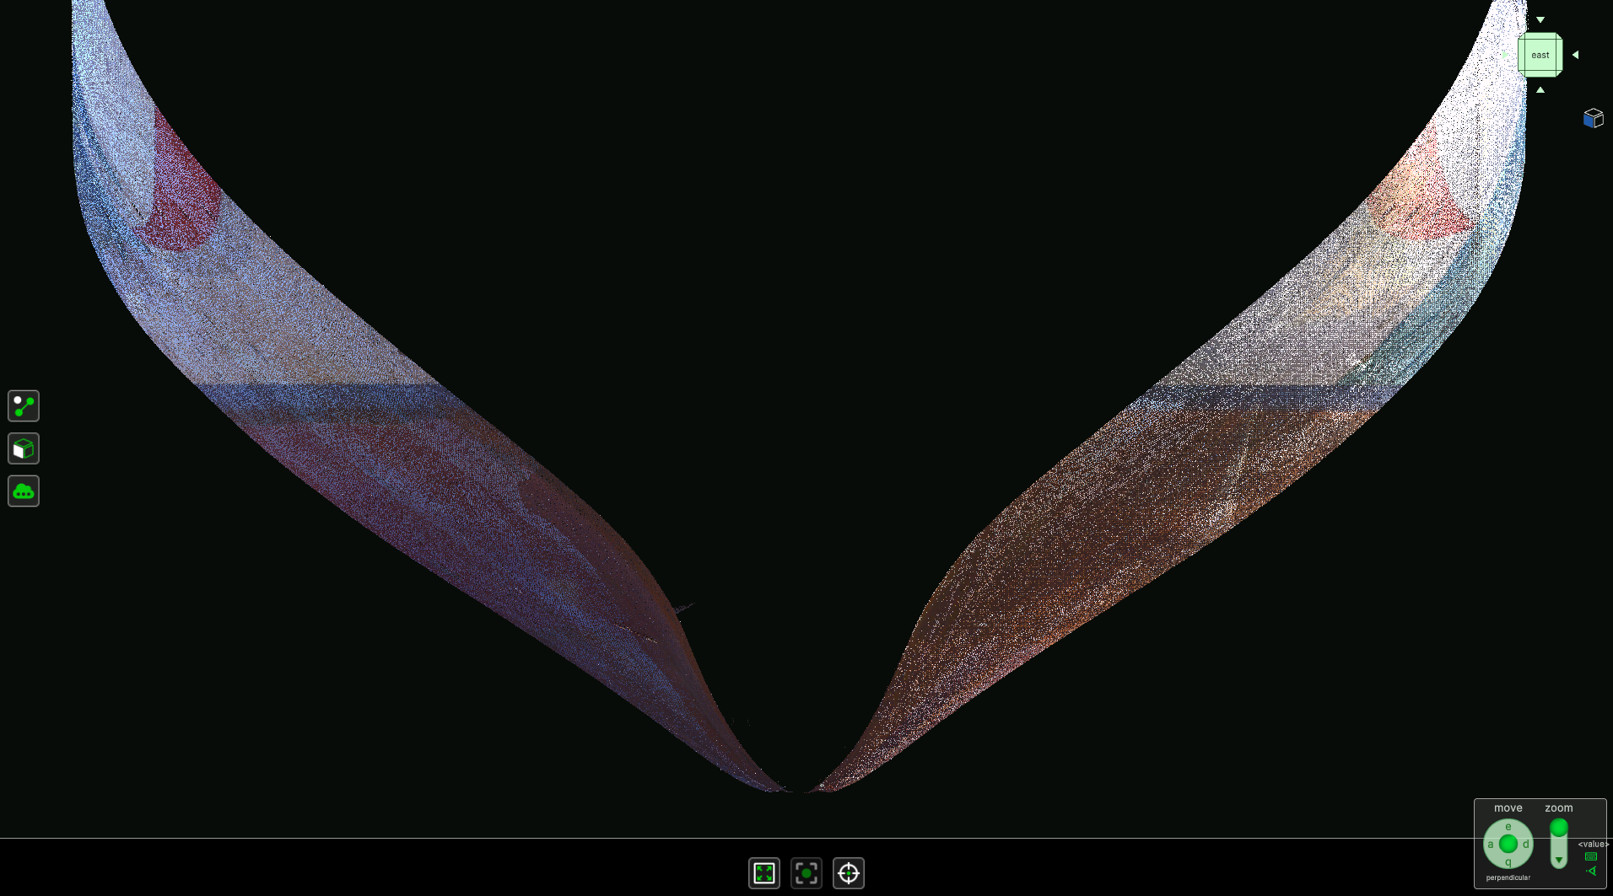This screenshot has height=896, width=1613.
Task: Click the 'perpendicular' mode label
Action: pyautogui.click(x=1508, y=878)
